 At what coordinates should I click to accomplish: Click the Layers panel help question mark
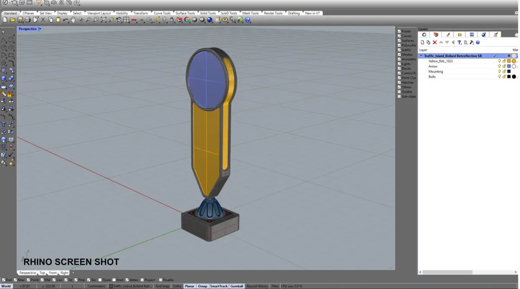point(478,42)
